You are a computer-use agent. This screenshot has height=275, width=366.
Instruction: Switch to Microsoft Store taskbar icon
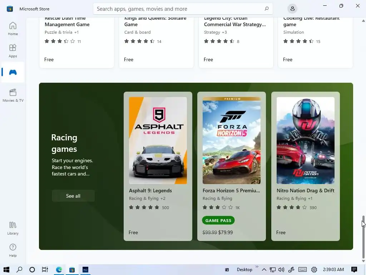(x=72, y=270)
